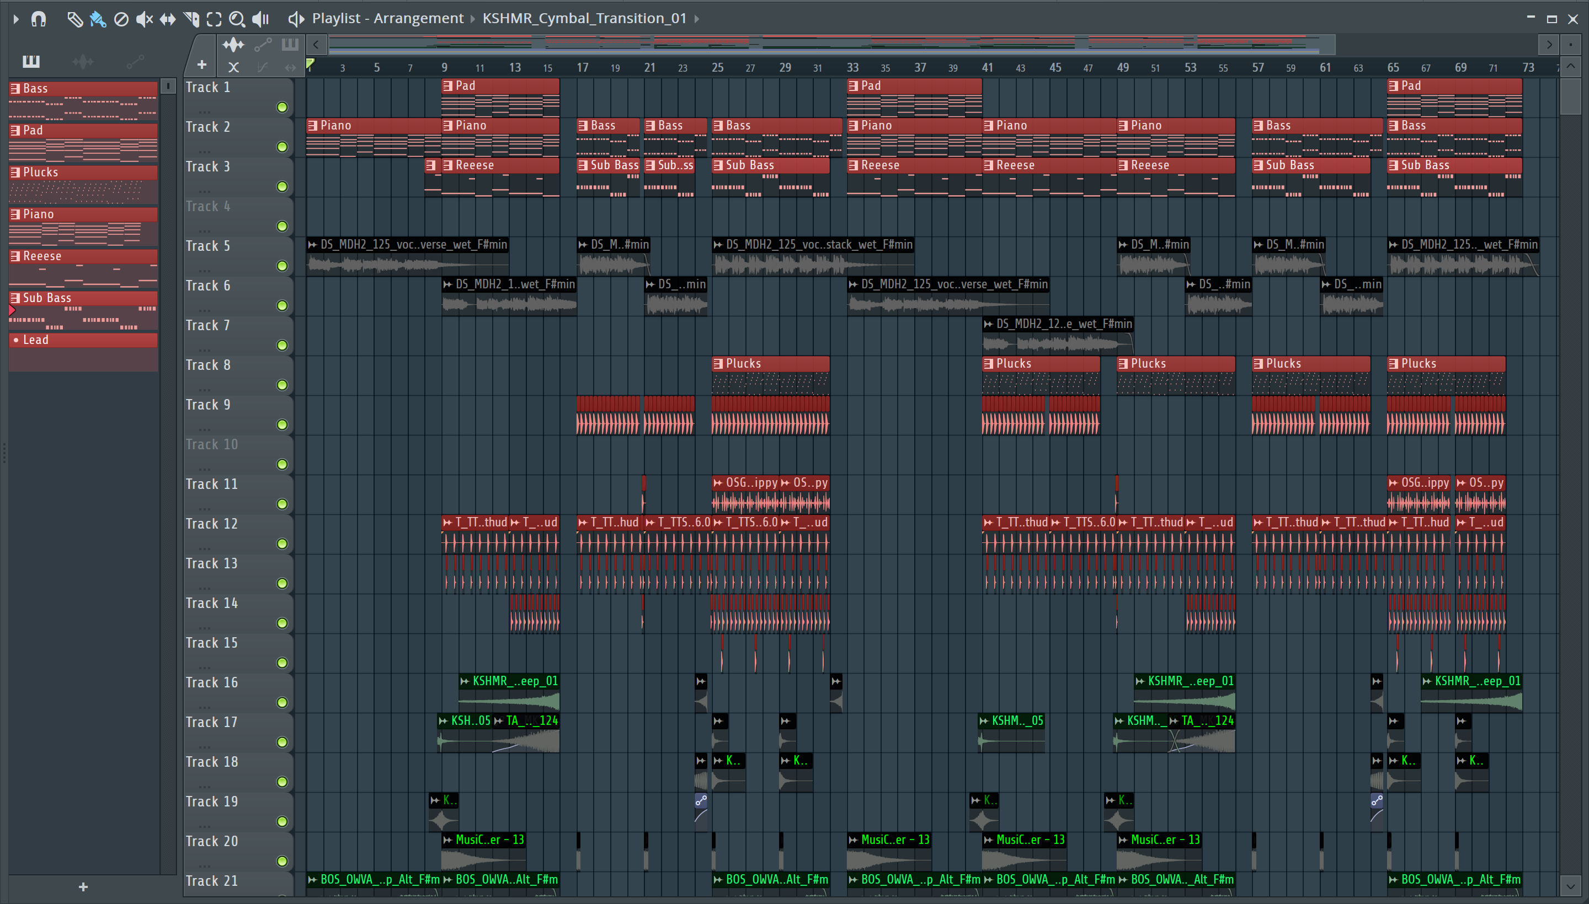Toggle Track 16 mute LED
The image size is (1589, 904).
[282, 703]
